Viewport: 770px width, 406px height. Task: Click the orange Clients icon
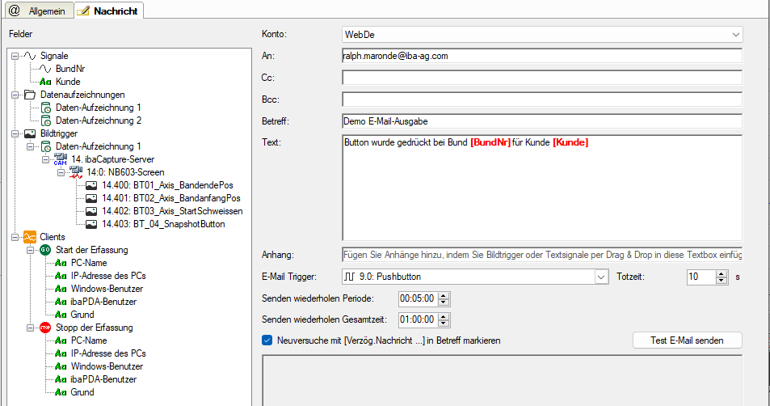click(x=30, y=237)
